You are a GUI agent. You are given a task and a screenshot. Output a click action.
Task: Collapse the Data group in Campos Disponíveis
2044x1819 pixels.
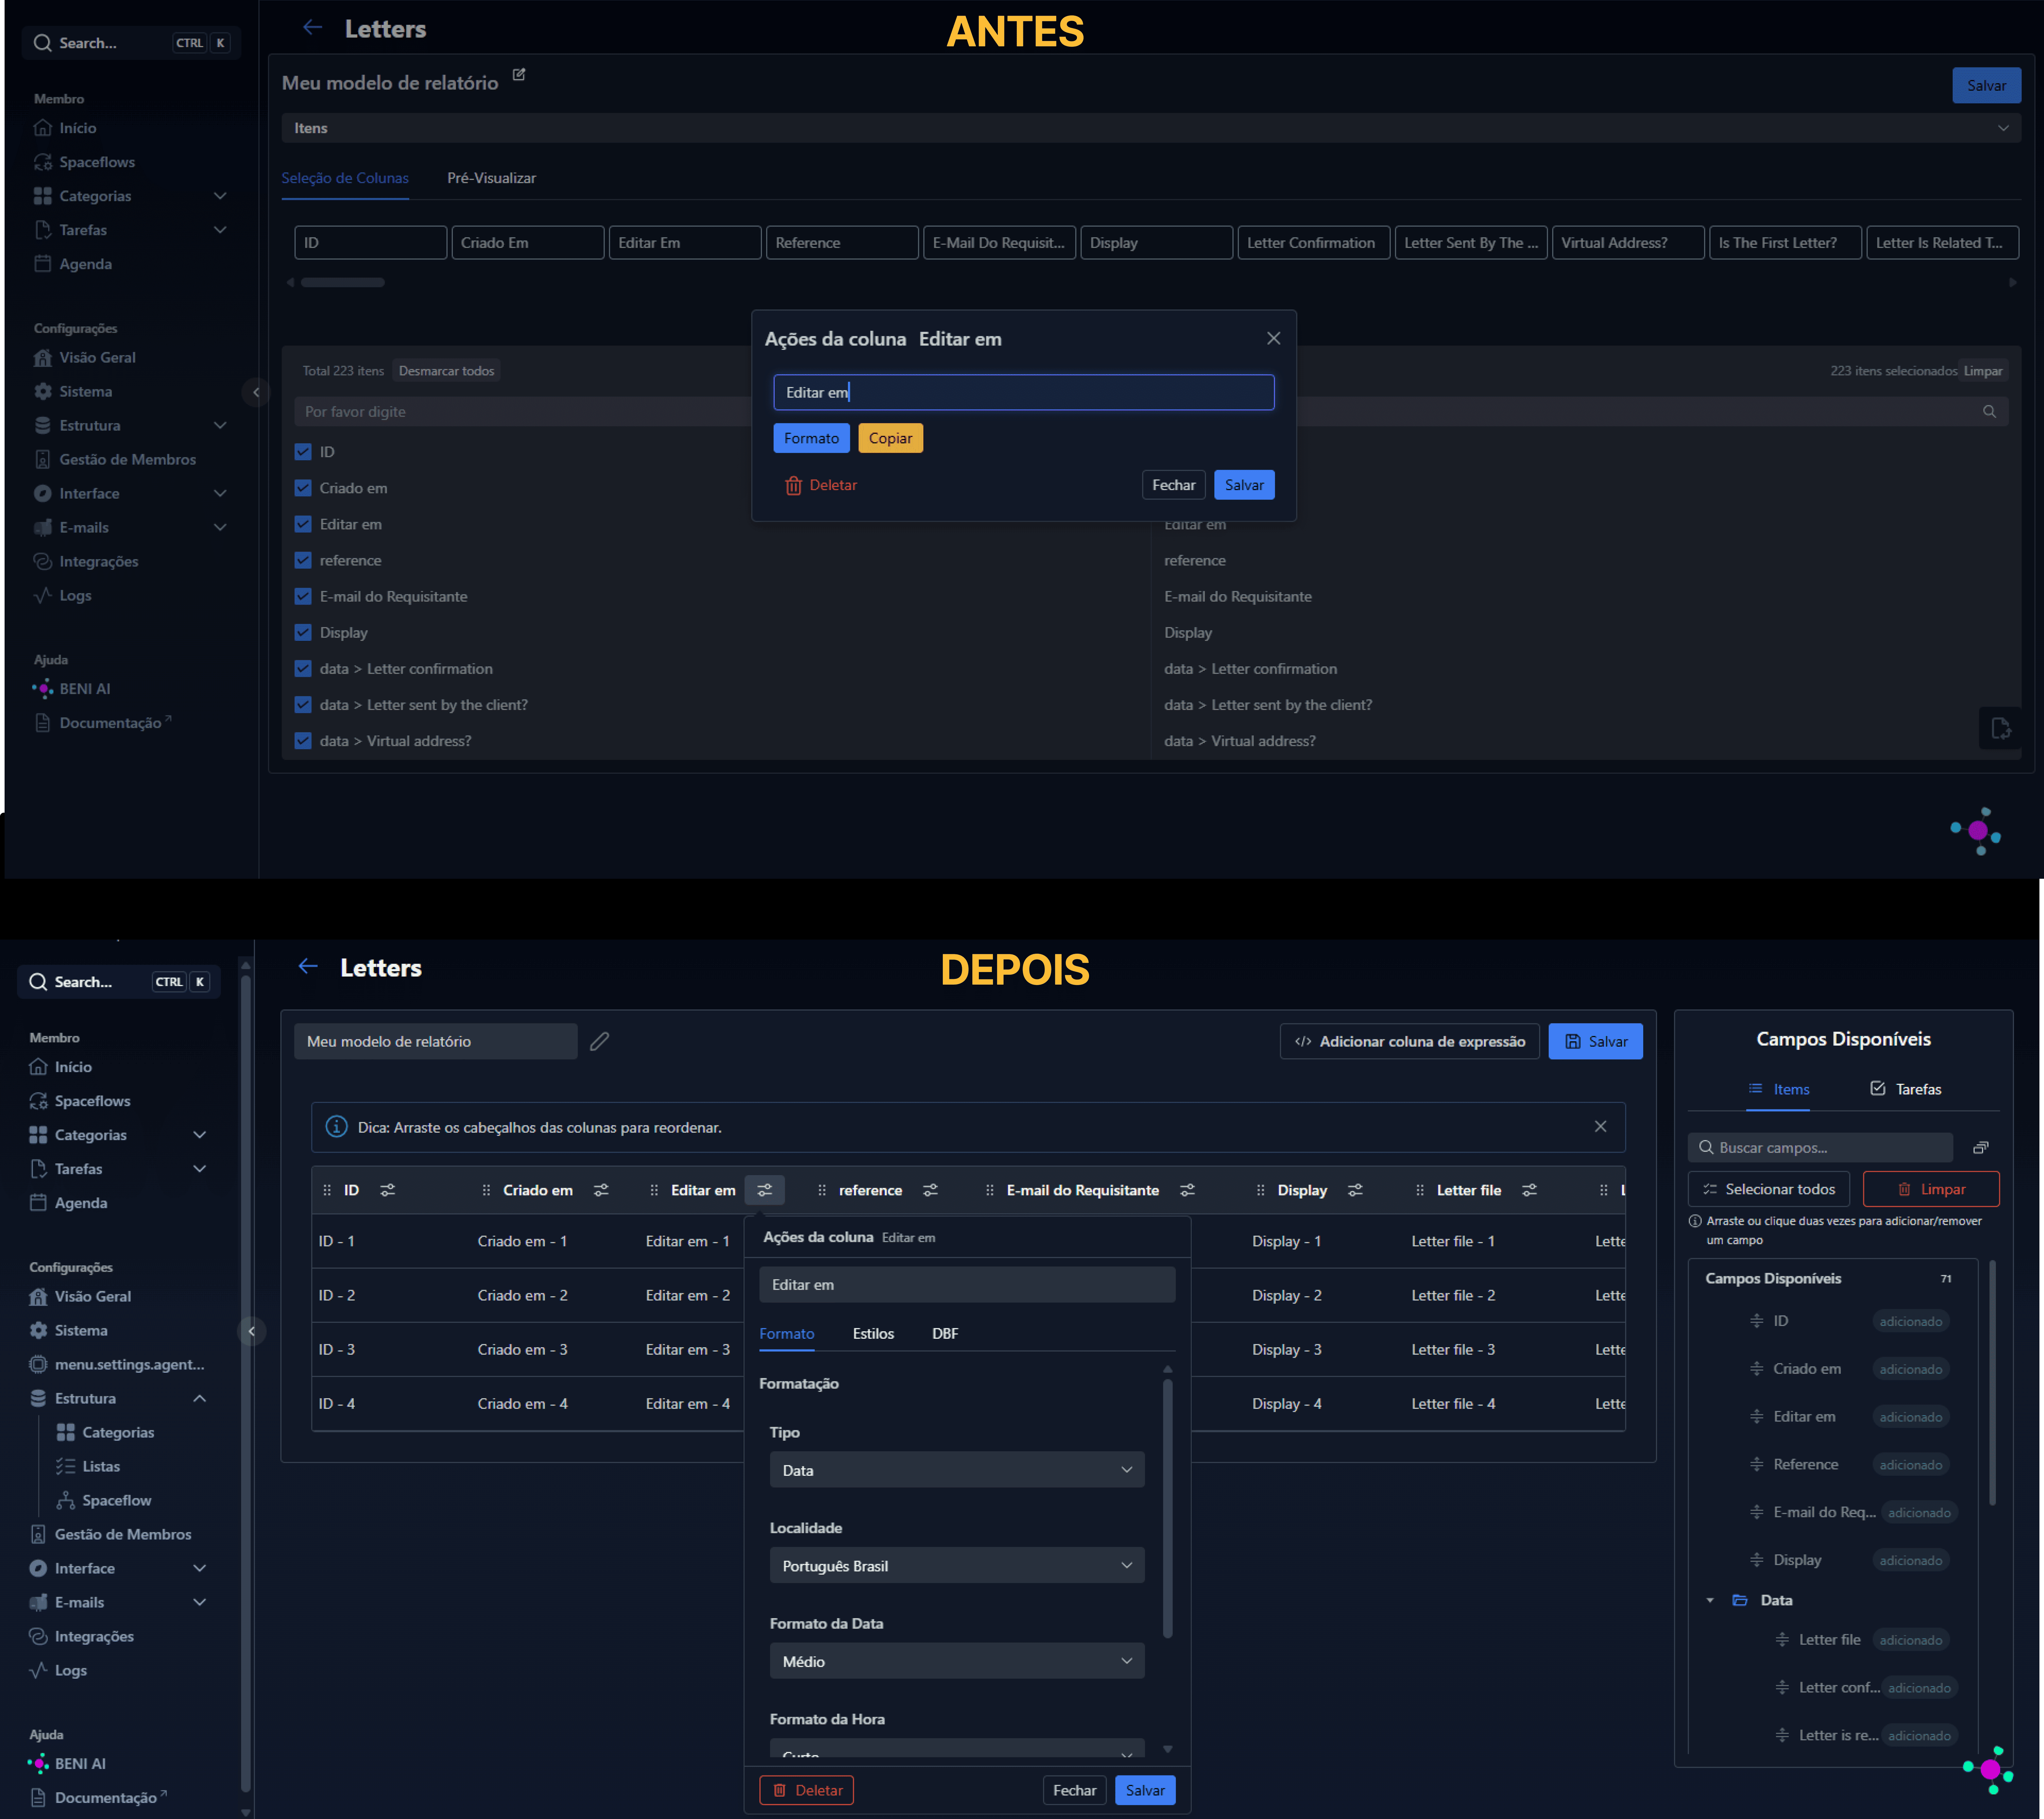(1710, 1600)
